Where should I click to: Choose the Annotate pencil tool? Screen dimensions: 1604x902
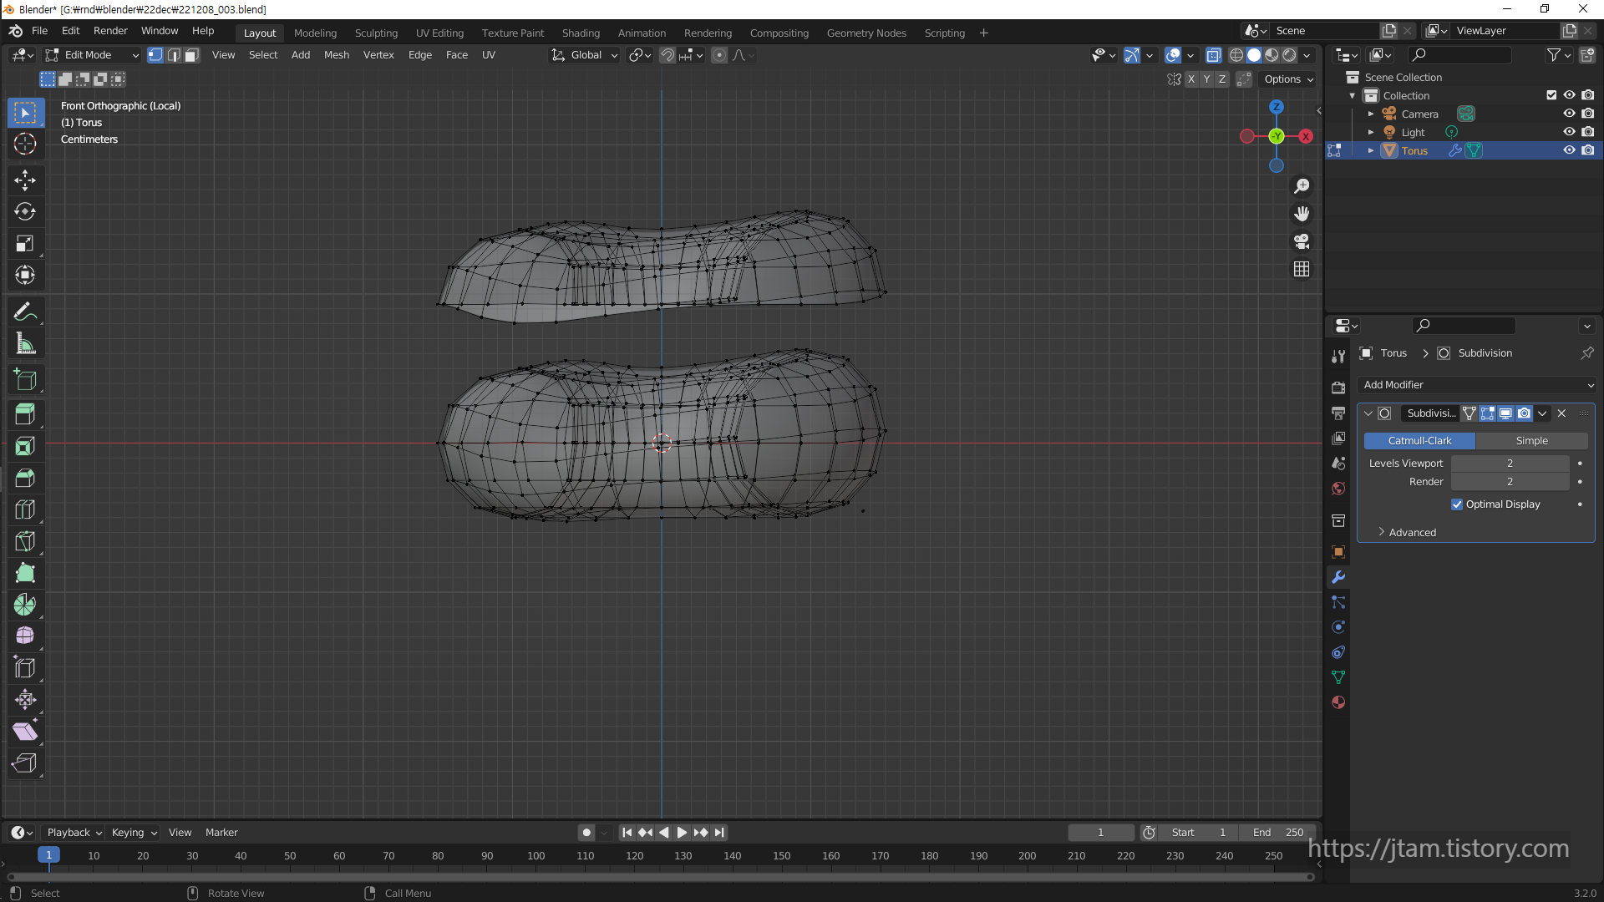coord(25,312)
